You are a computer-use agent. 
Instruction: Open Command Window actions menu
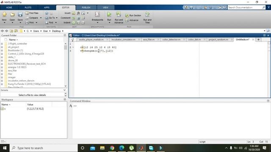tap(268, 101)
